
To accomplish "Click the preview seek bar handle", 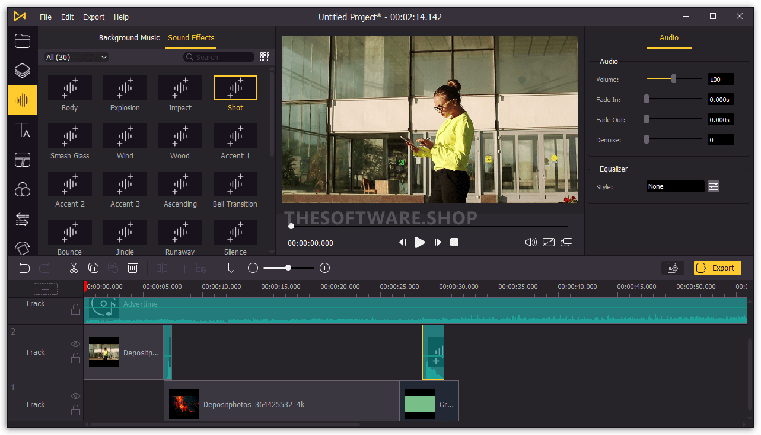I will pyautogui.click(x=291, y=226).
